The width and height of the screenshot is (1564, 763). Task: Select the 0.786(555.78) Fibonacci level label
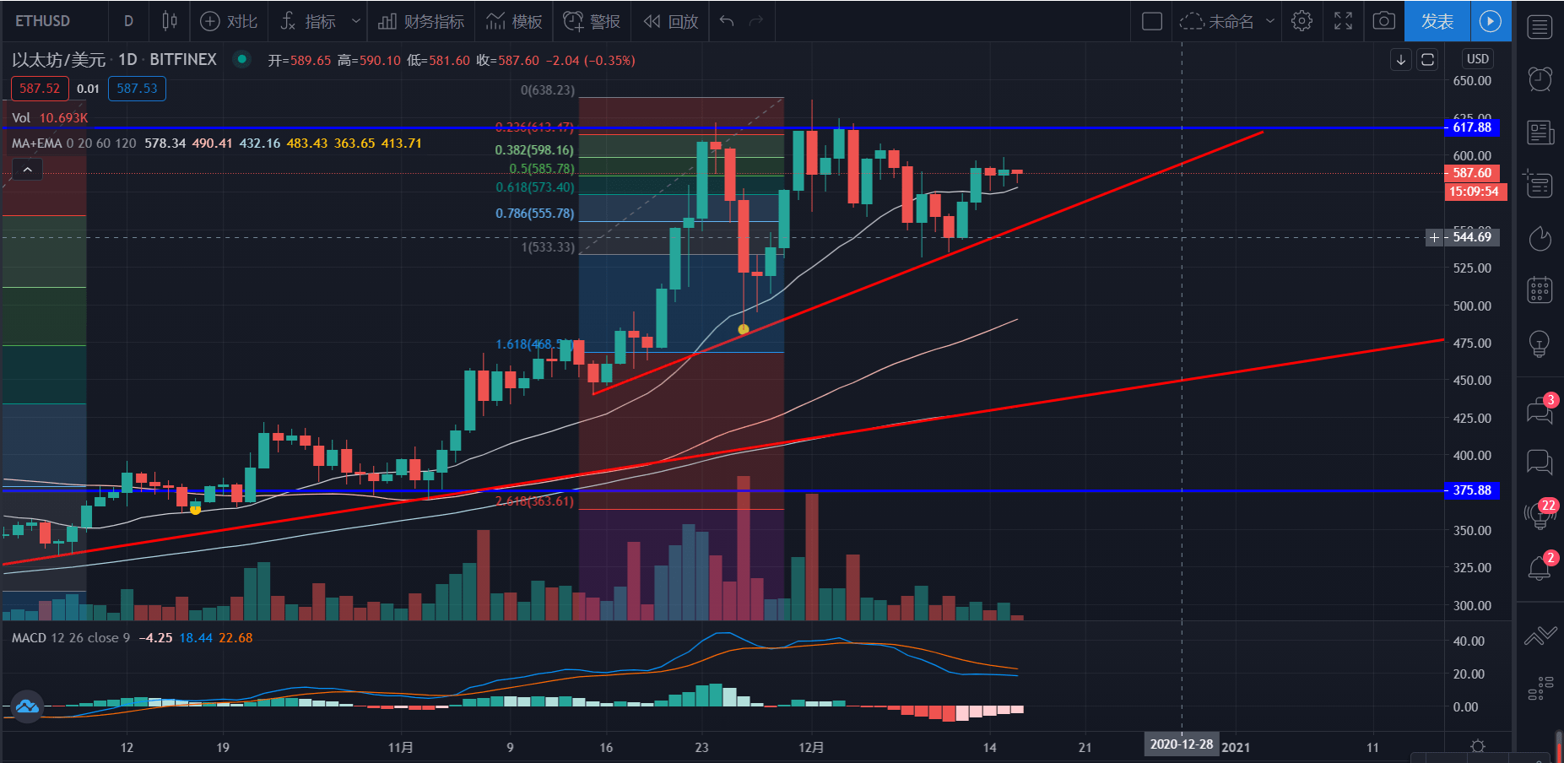coord(534,214)
